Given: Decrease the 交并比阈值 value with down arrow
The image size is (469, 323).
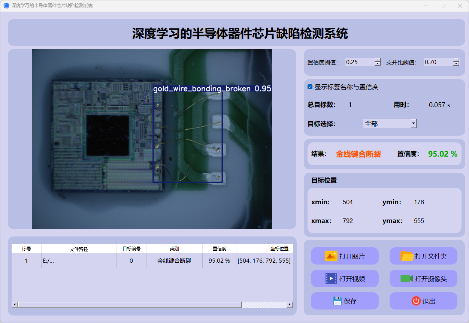Looking at the screenshot, I should 456,64.
